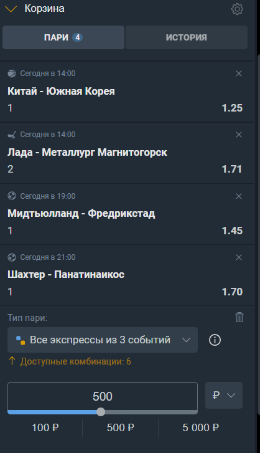Click the stake slider handle
260x453 pixels.
[101, 412]
